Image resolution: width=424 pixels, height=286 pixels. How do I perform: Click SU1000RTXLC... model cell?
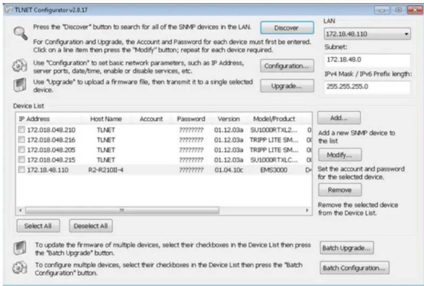[274, 160]
